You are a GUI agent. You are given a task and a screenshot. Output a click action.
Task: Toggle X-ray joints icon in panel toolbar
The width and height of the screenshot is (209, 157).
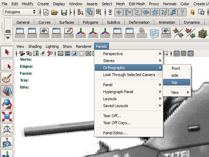pos(191,54)
